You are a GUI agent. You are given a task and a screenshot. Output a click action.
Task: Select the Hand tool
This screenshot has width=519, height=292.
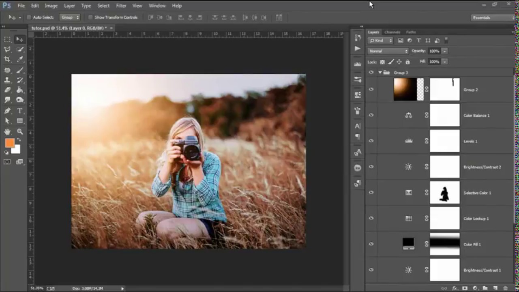(7, 131)
